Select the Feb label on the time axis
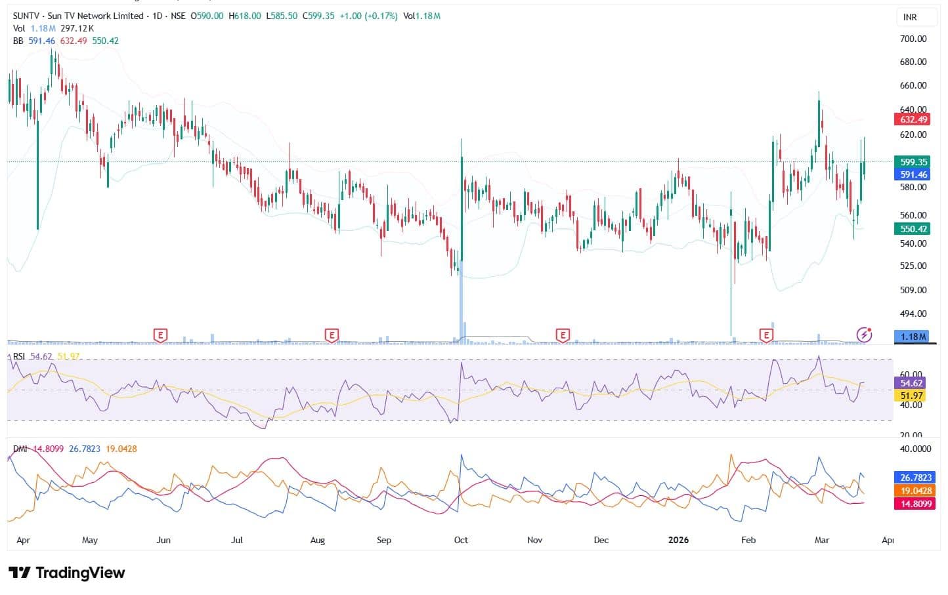 (x=748, y=540)
